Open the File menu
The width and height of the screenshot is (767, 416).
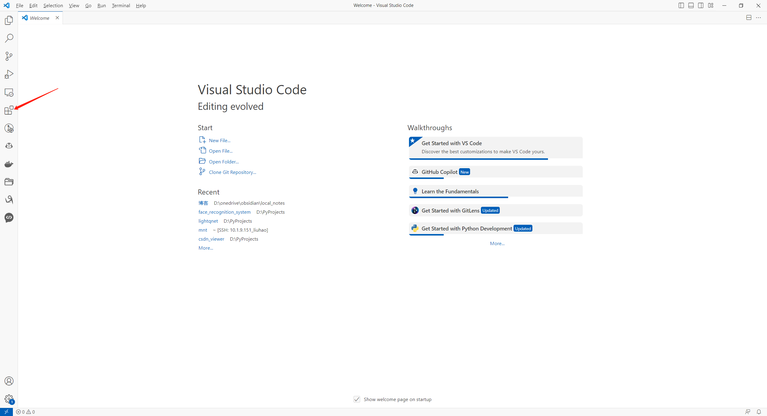[19, 5]
